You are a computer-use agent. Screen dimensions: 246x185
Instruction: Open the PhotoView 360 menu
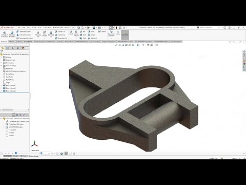click(58, 28)
